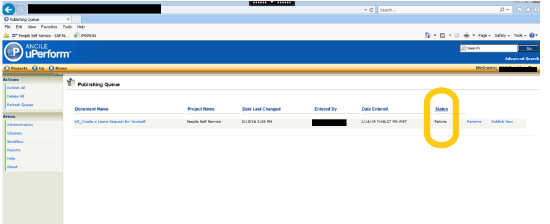The height and width of the screenshot is (224, 550).
Task: Click the browser back arrow button
Action: tap(9, 9)
